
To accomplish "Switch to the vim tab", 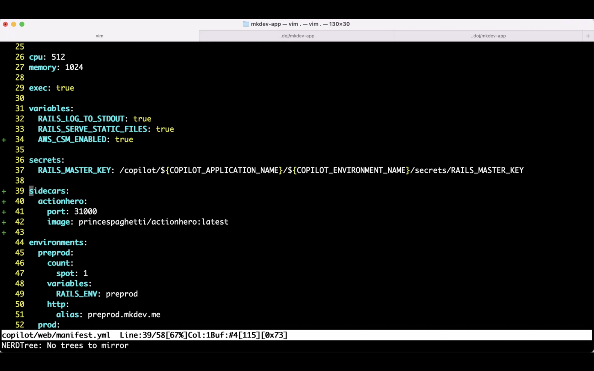I will (x=99, y=36).
